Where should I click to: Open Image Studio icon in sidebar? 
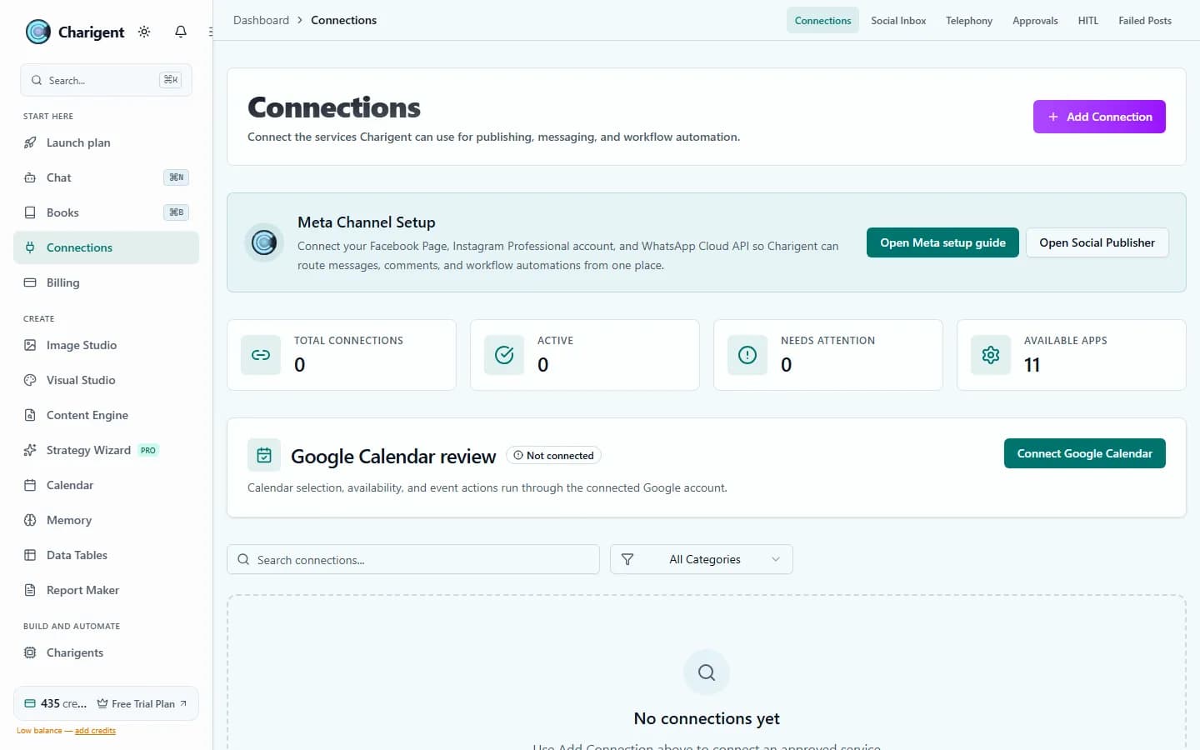(x=30, y=345)
